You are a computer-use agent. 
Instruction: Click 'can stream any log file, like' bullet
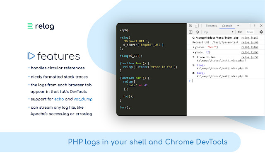click(57, 107)
